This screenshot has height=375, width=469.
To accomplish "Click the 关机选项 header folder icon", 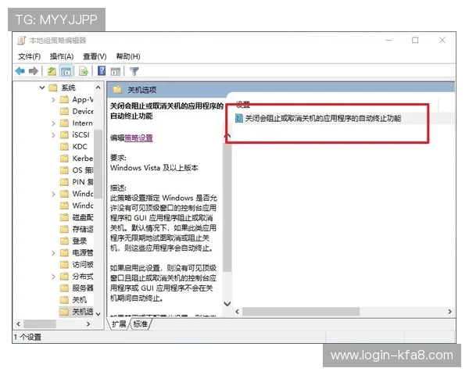I will pos(117,89).
